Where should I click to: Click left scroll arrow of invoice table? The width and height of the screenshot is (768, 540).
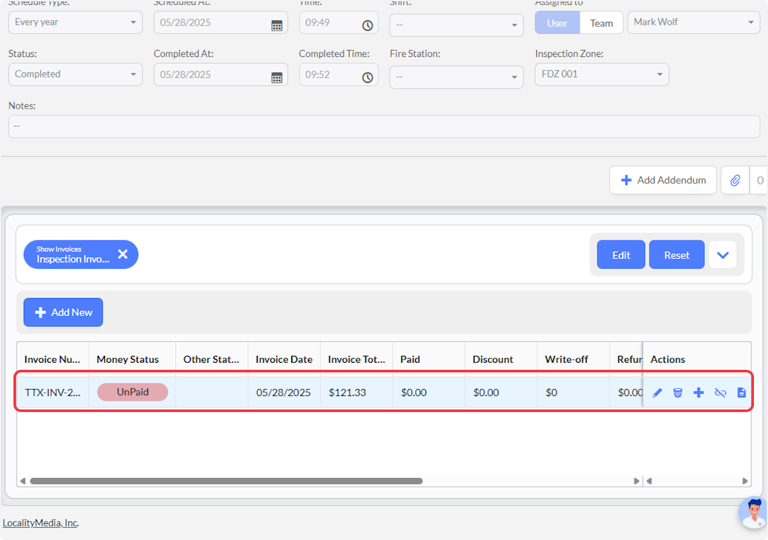tap(23, 481)
